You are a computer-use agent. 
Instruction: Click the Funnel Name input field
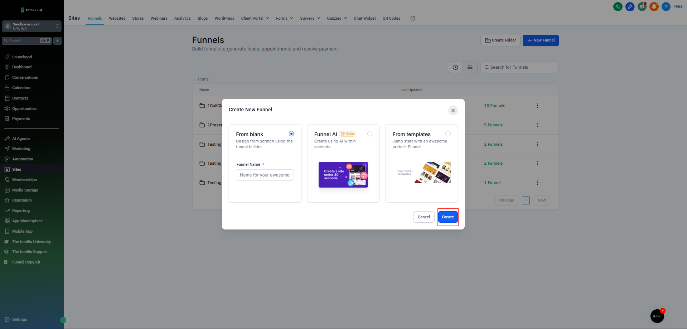265,175
